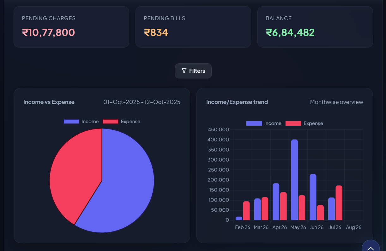Click the Jun 26 expense bar
This screenshot has height=251, width=386.
(x=320, y=213)
